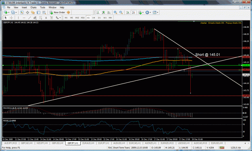Open the Tools menu
Image resolution: width=252 pixels, height=151 pixels.
click(43, 7)
